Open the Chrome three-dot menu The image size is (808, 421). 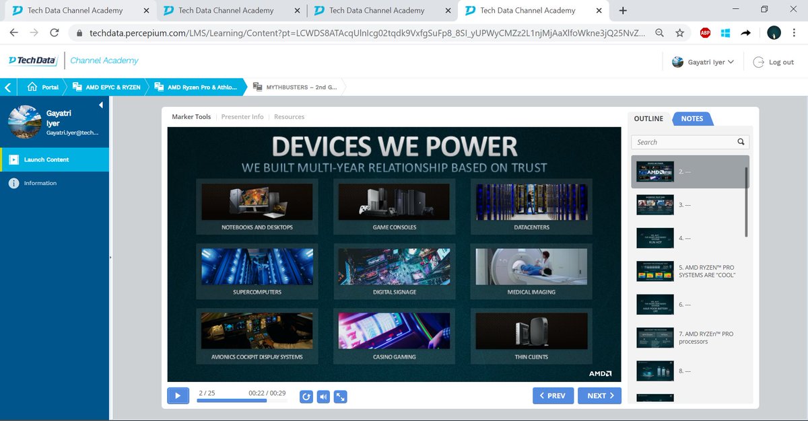coord(795,32)
